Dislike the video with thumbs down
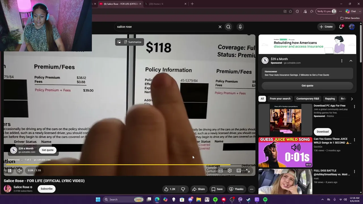Viewport: 363px width, 204px height. coord(183,189)
